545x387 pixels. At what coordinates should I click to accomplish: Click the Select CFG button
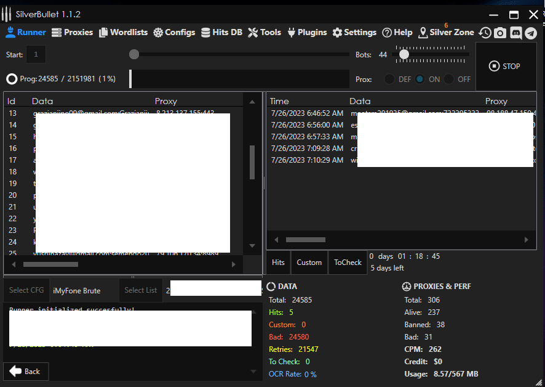click(26, 290)
